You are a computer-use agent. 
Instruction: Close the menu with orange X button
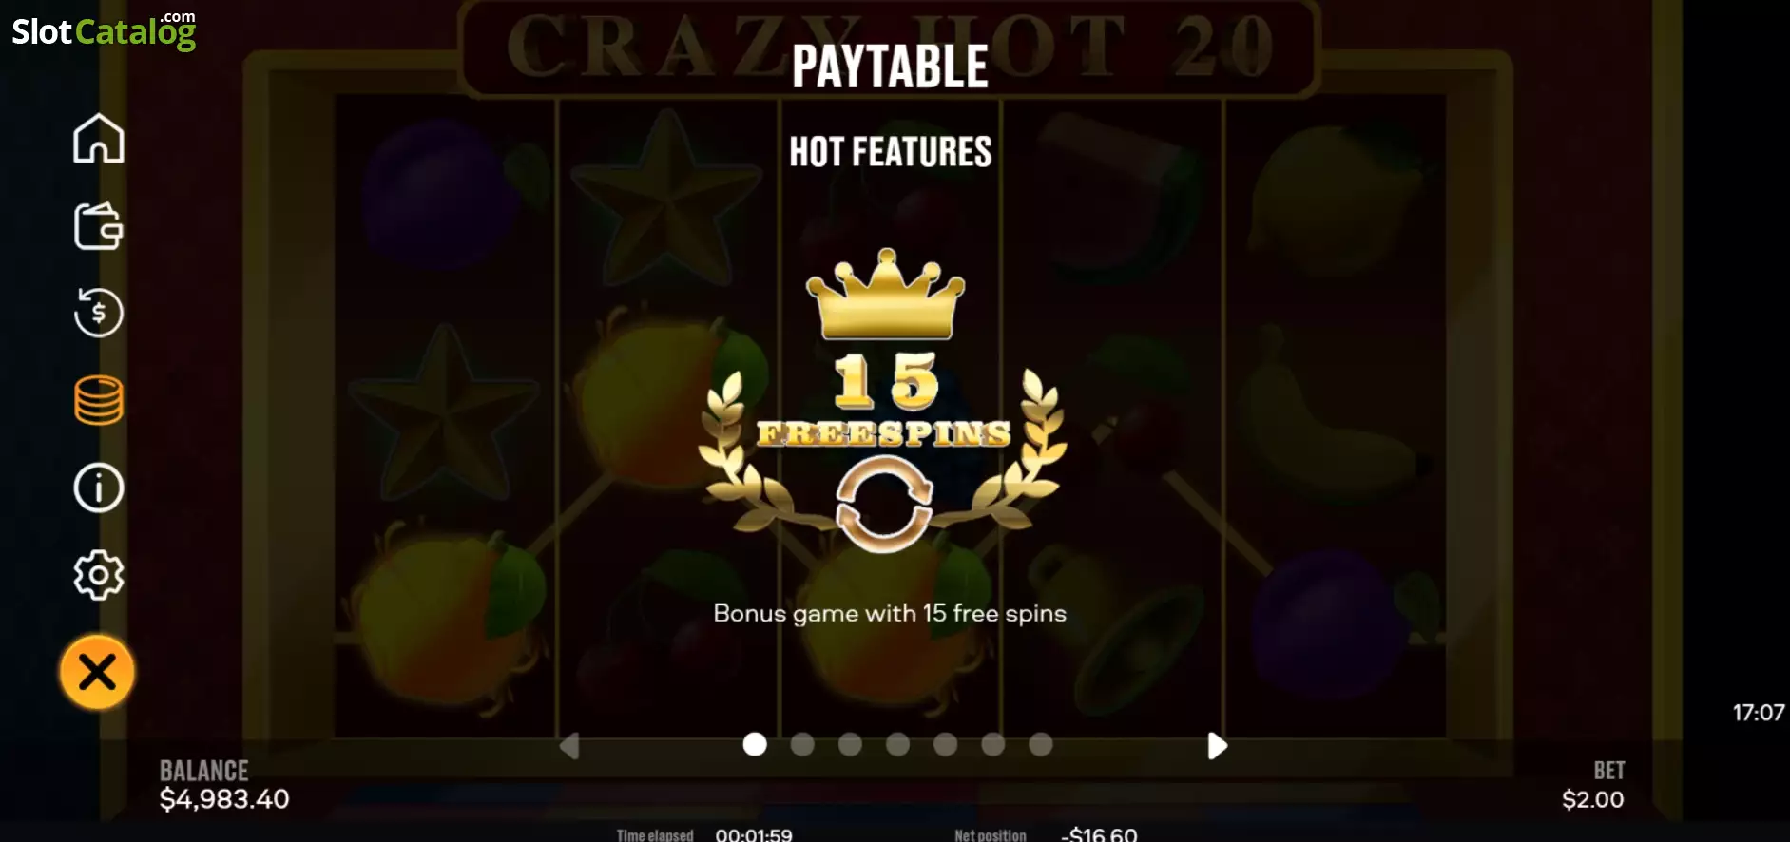(x=97, y=672)
